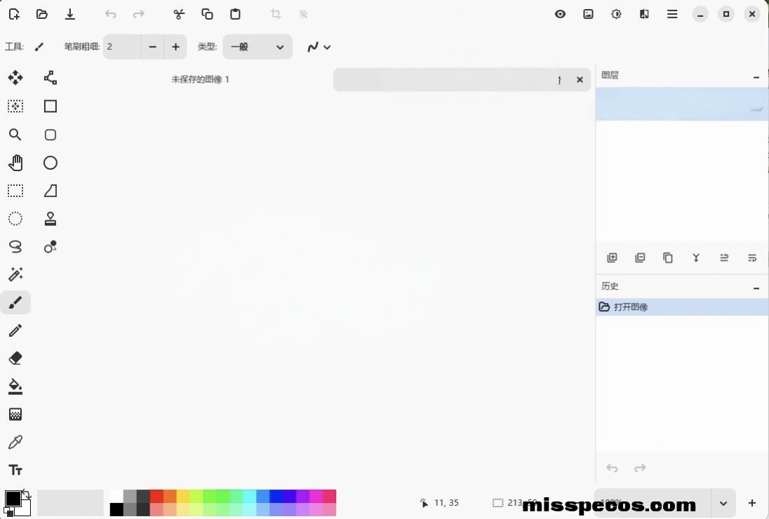Activate the Color Picker eyedropper tool
The width and height of the screenshot is (769, 519).
point(15,443)
